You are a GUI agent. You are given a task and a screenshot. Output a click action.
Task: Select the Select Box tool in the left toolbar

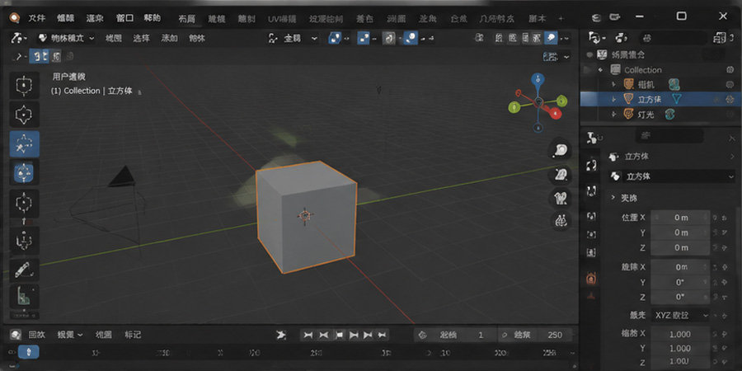[x=24, y=85]
